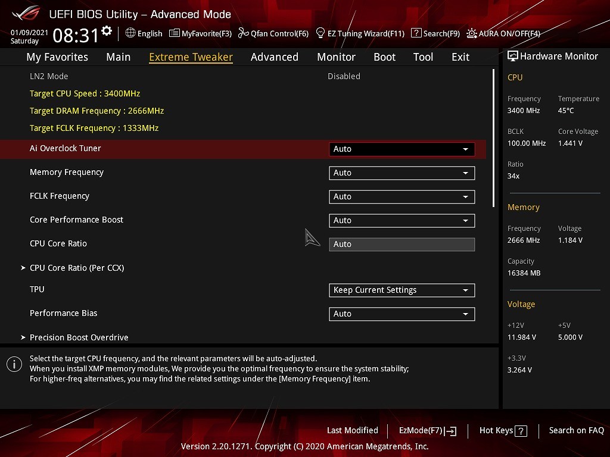
Task: Click the Search(F9) question mark icon
Action: click(416, 33)
